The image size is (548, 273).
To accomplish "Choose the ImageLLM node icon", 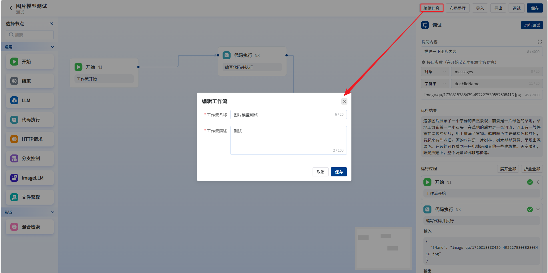I will coord(14,178).
